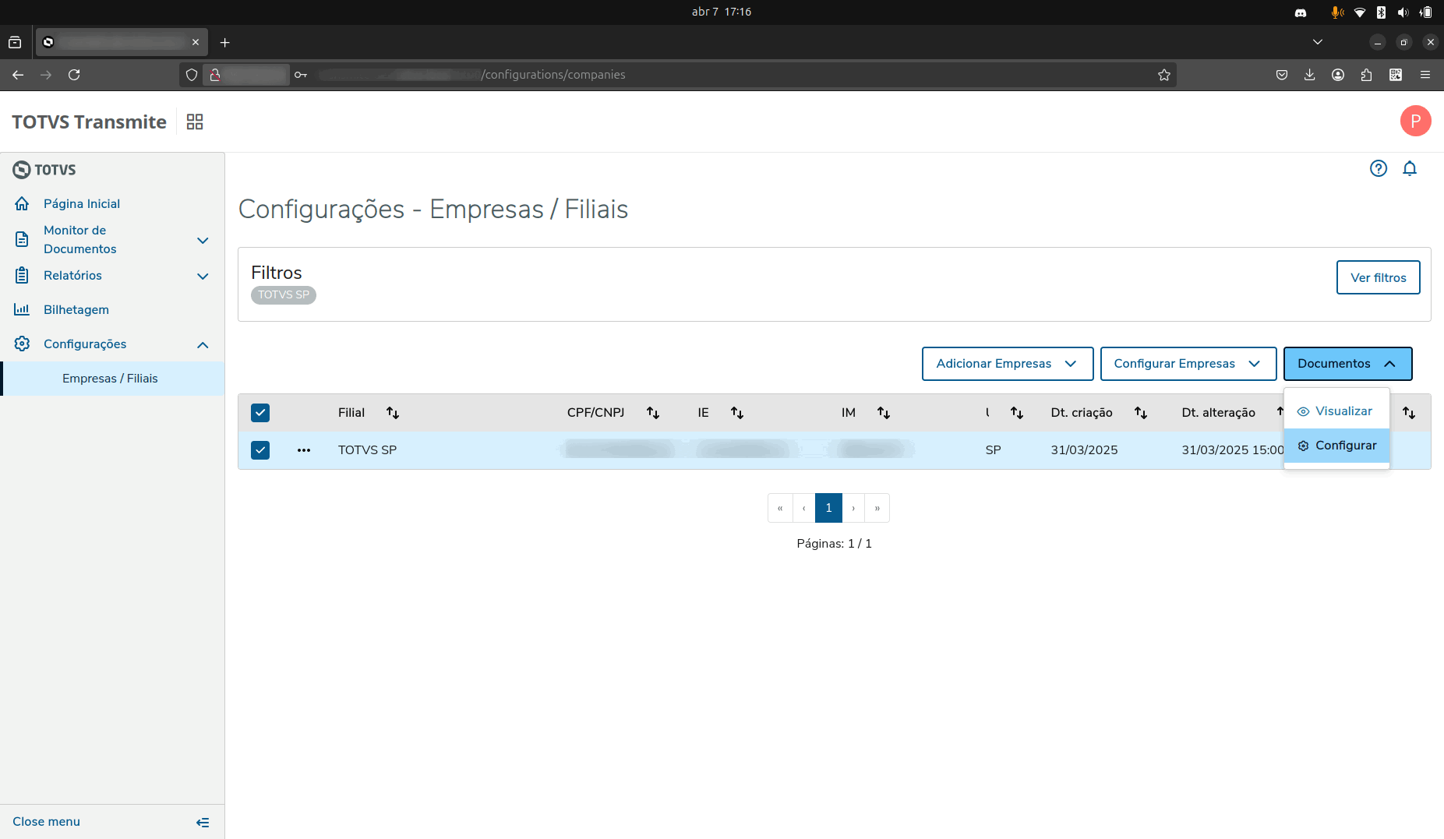Viewport: 1444px width, 839px height.
Task: Go to the next results page
Action: 853,508
